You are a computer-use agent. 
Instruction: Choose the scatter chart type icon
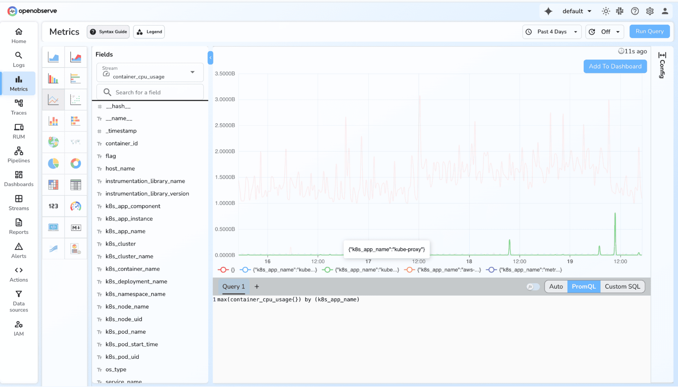(x=76, y=100)
